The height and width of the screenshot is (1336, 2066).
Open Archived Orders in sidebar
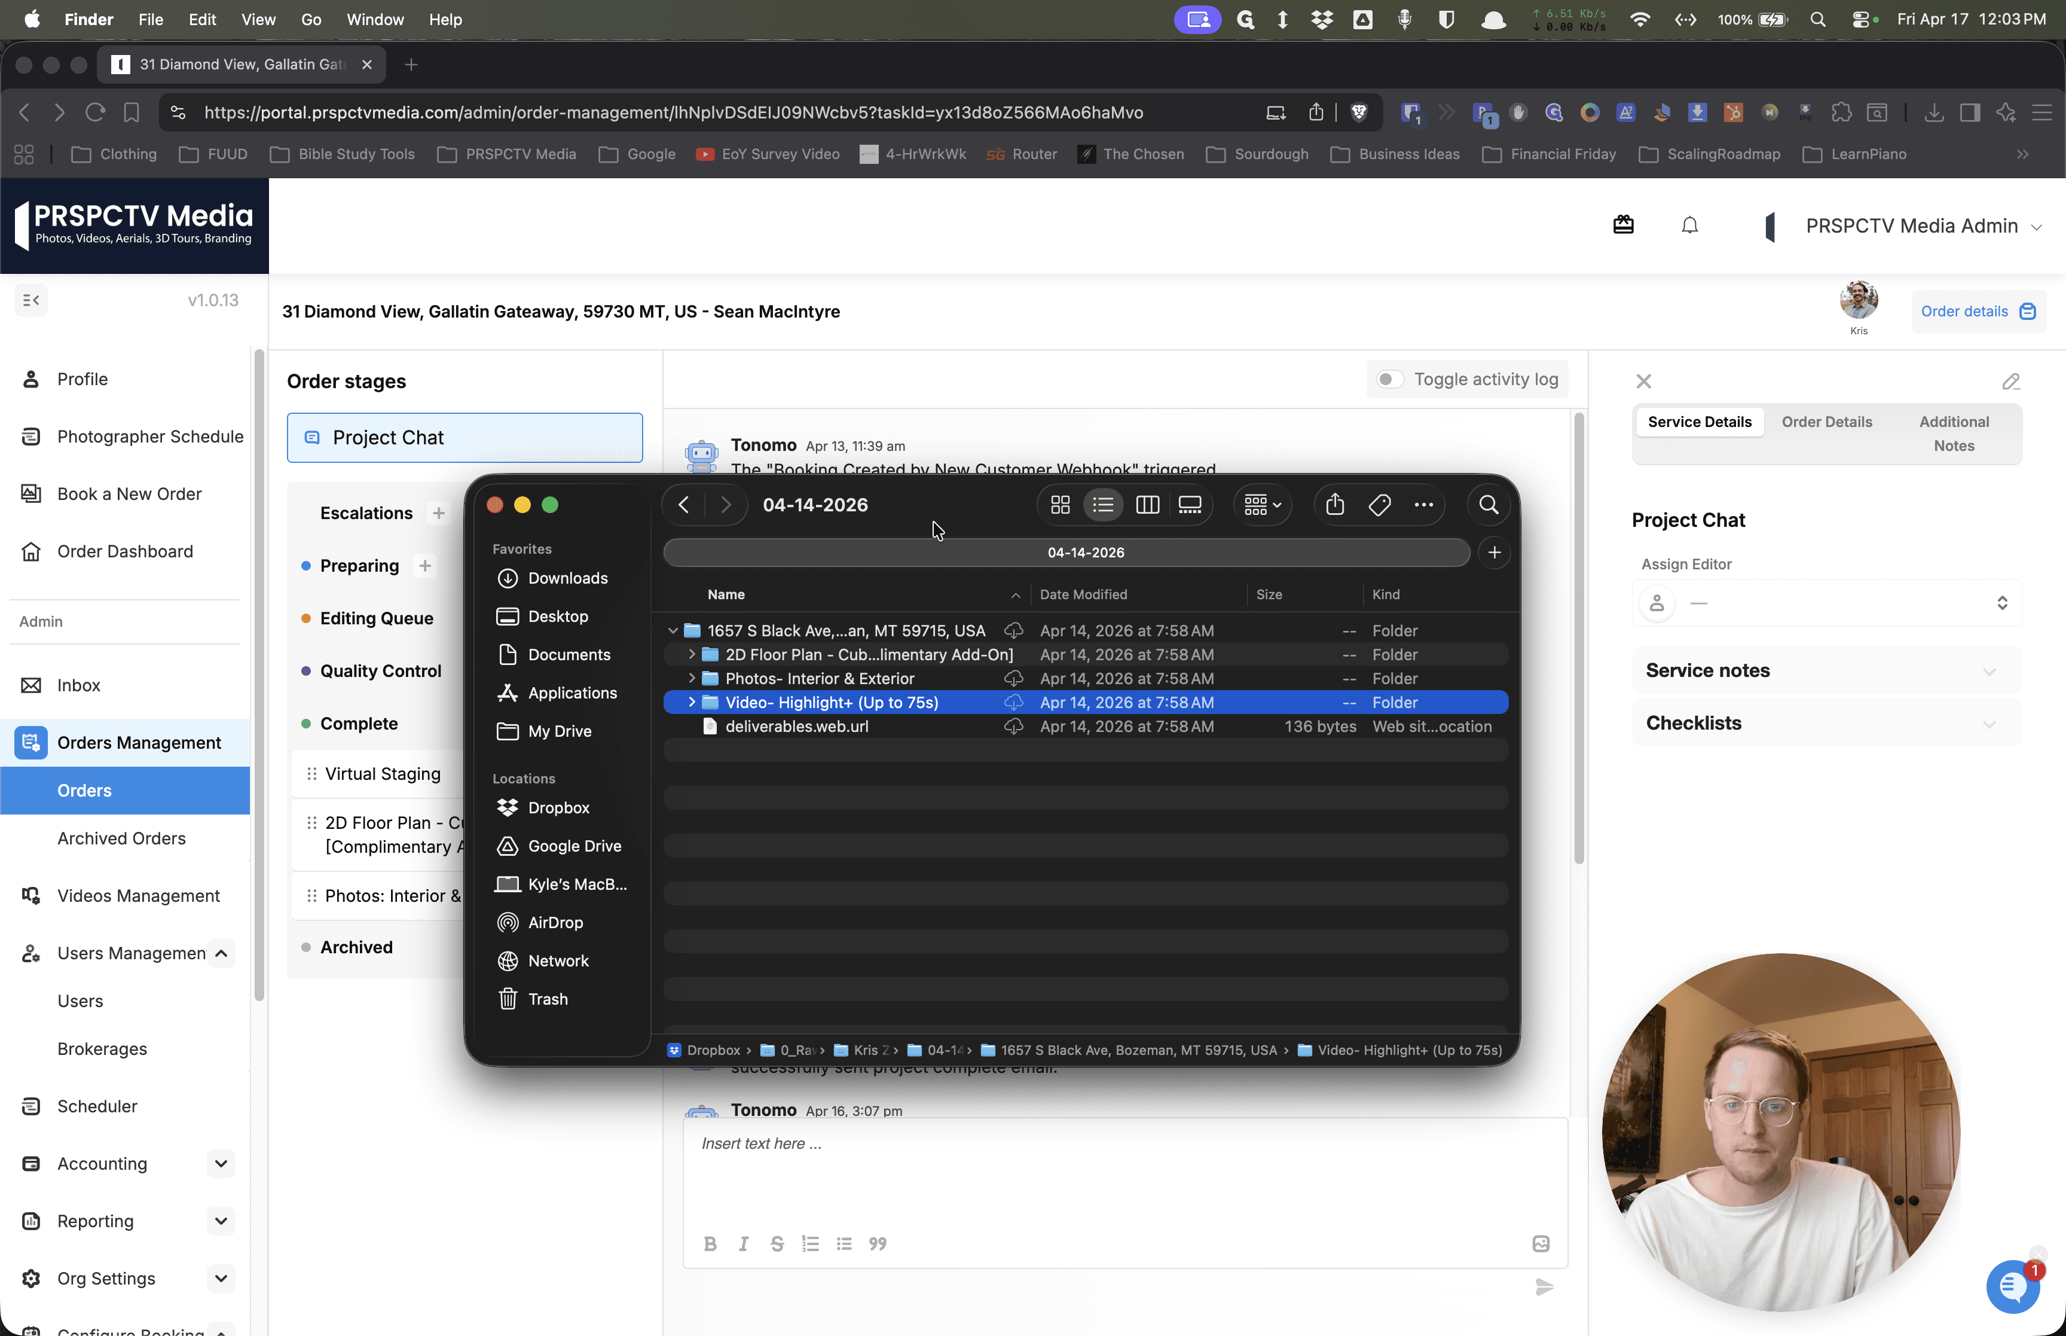click(x=121, y=838)
